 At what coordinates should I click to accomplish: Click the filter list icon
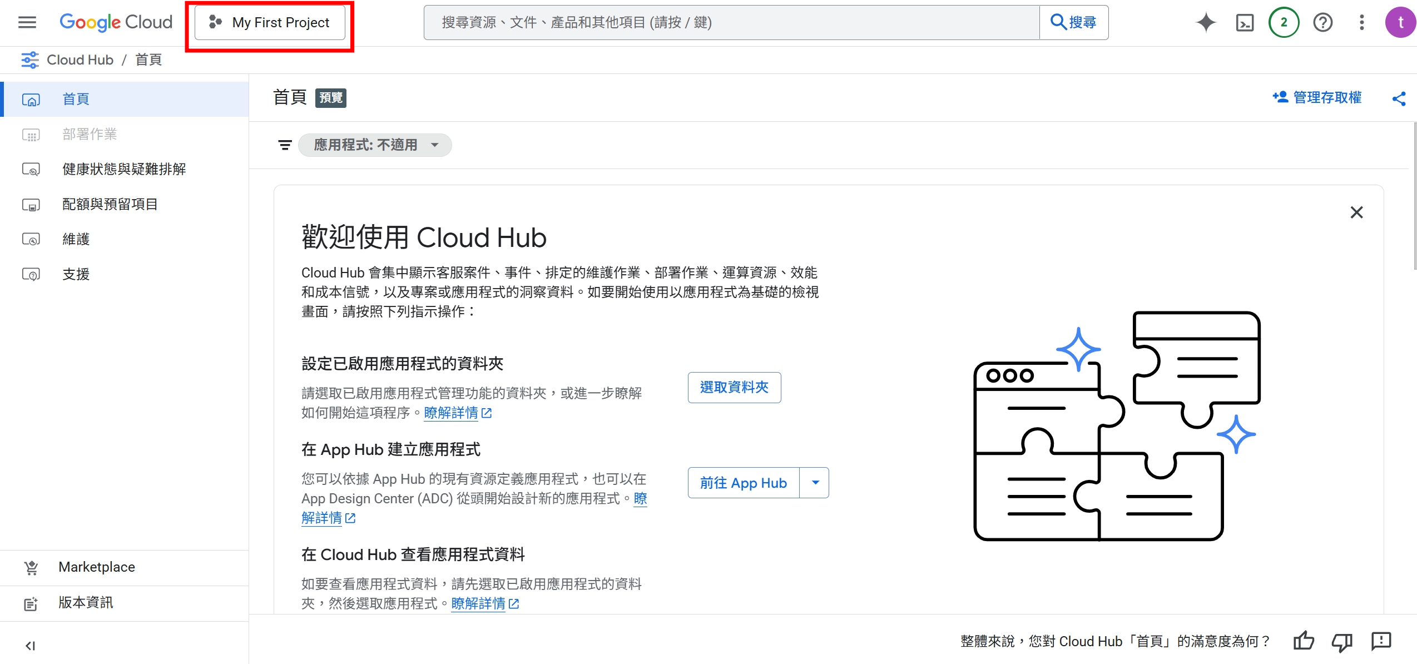click(285, 145)
